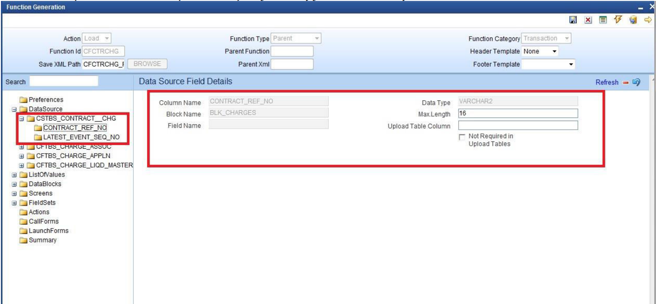Image resolution: width=656 pixels, height=304 pixels.
Task: Click the Data Type field VARCHAR2
Action: 518,102
